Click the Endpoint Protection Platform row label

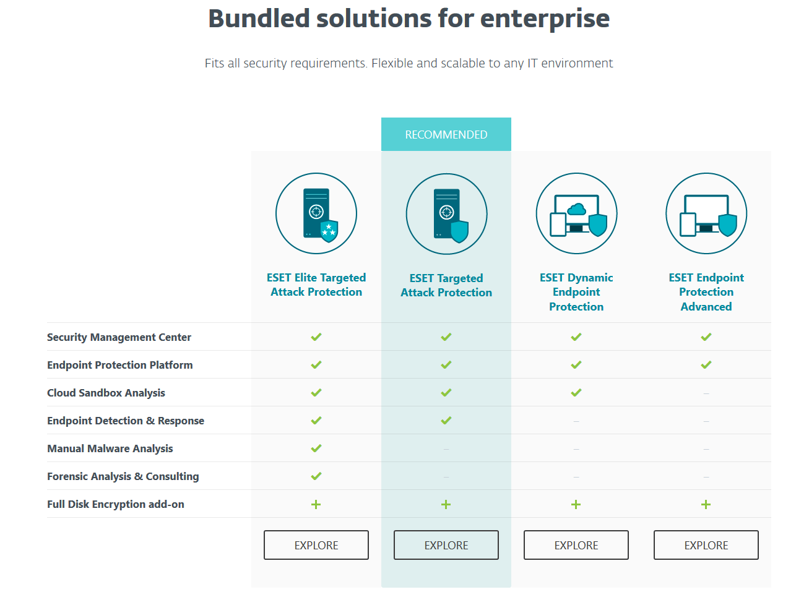pyautogui.click(x=120, y=365)
